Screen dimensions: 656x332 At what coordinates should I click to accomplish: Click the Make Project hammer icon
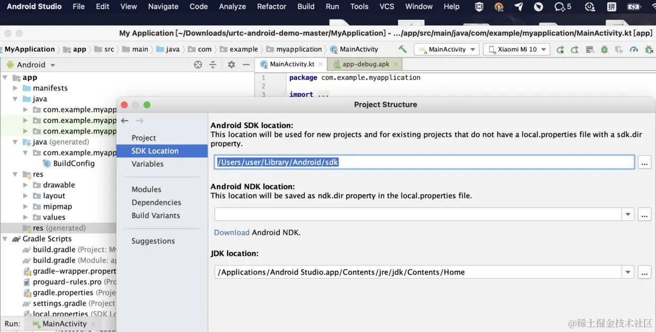point(403,49)
